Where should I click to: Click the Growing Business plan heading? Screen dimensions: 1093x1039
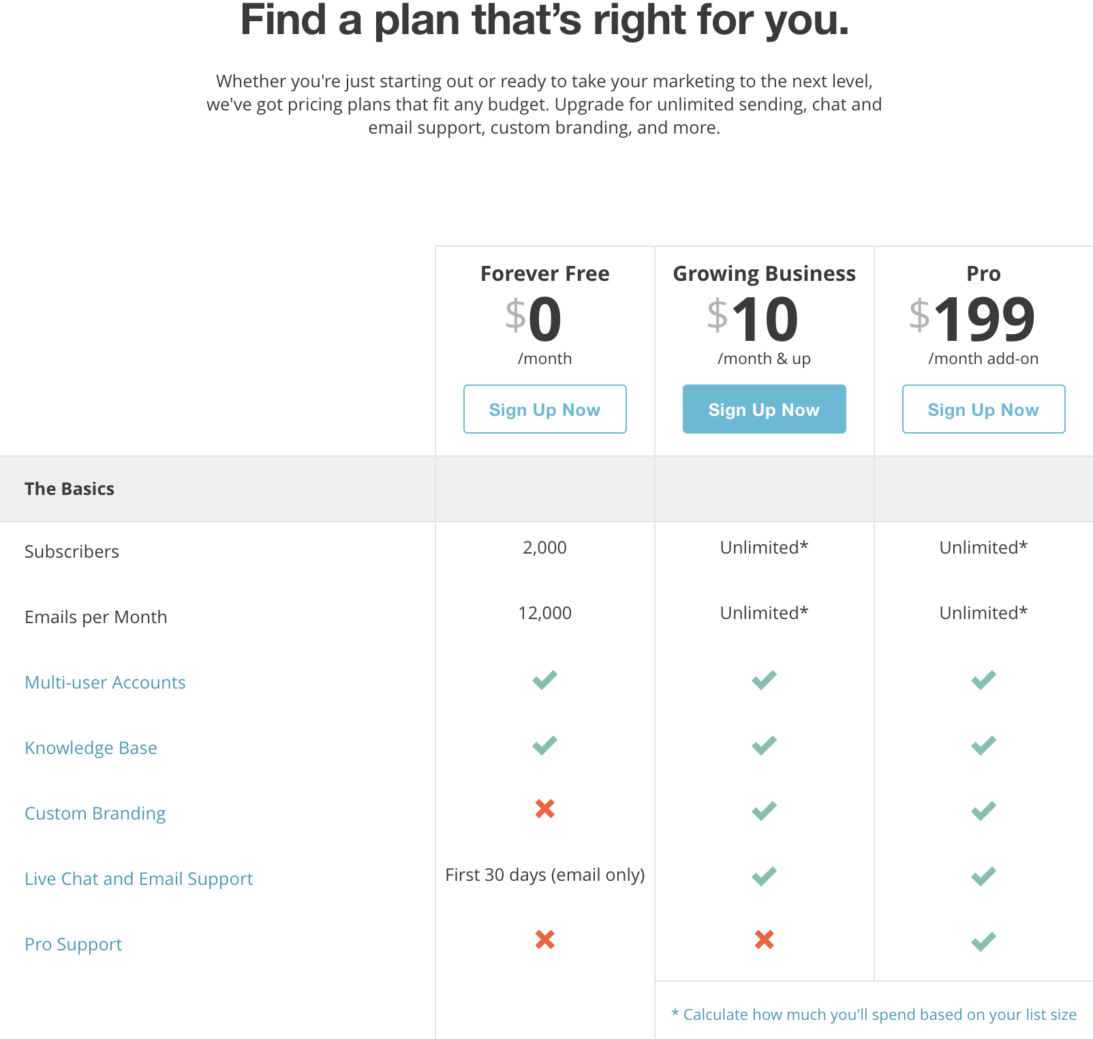[764, 273]
